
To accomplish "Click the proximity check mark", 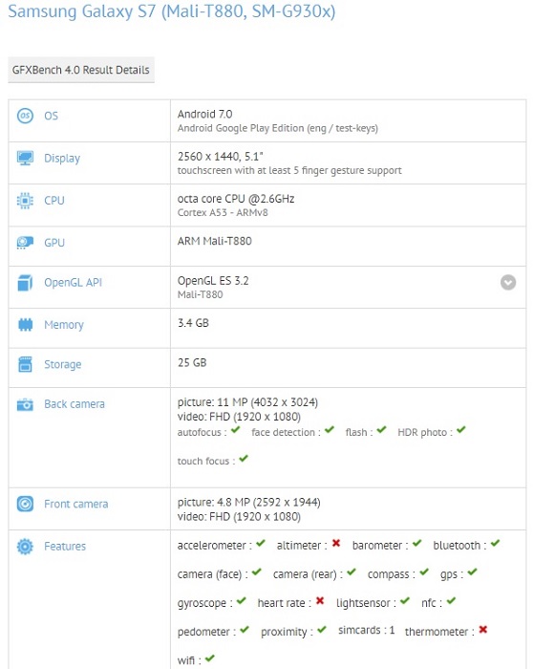I will tap(322, 629).
